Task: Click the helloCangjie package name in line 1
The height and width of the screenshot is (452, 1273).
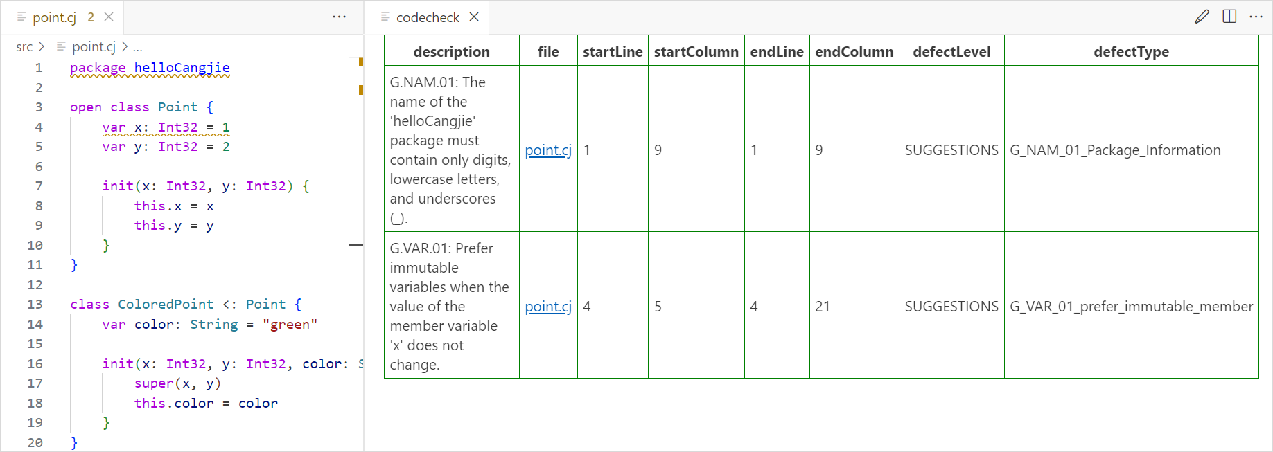Action: [182, 68]
